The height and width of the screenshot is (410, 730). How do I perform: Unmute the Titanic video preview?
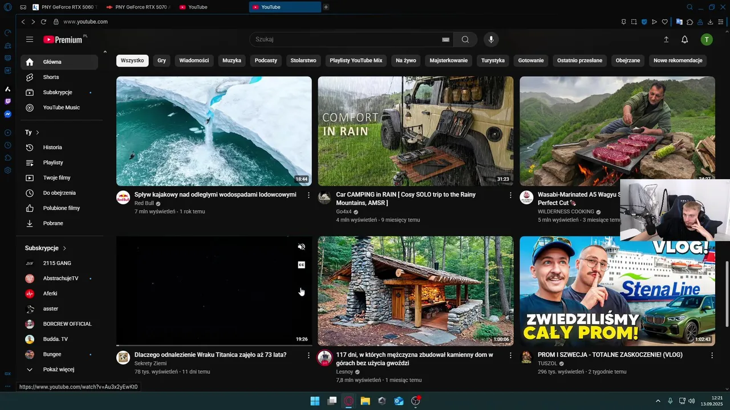[302, 247]
